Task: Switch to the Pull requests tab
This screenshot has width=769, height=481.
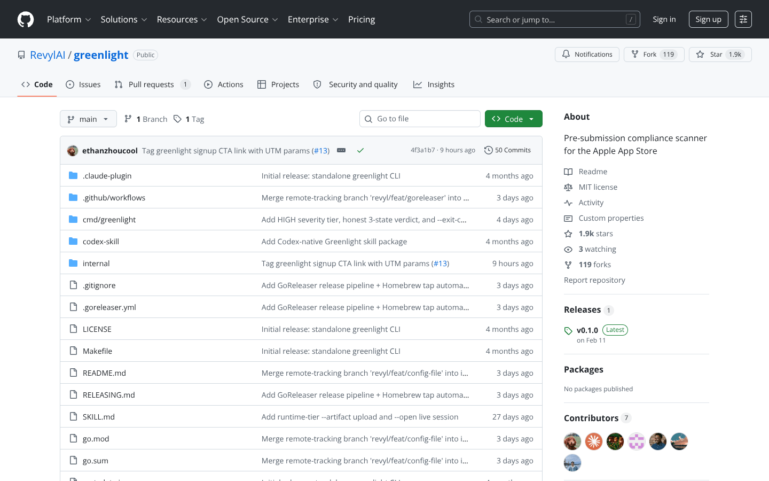Action: [x=152, y=84]
